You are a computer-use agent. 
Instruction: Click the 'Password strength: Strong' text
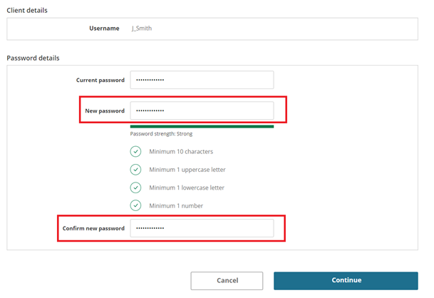[161, 134]
